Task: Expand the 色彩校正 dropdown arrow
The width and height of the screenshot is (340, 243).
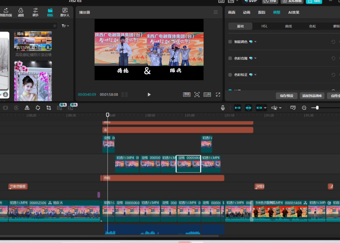Action: tap(255, 75)
